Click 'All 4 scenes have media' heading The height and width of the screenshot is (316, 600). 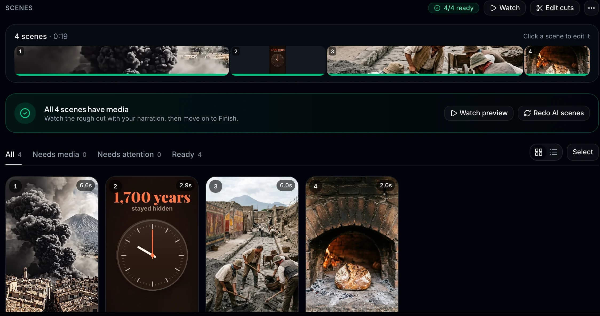(x=86, y=109)
